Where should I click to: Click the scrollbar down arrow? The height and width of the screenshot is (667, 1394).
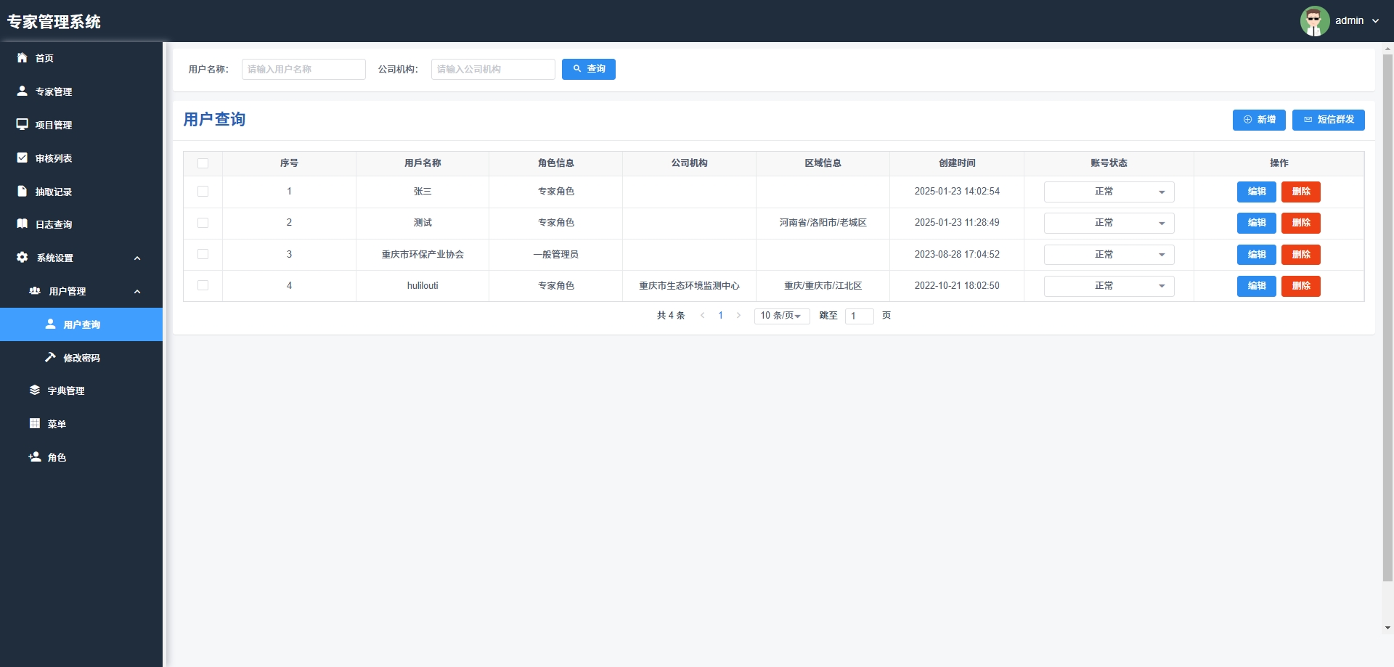(x=1387, y=628)
